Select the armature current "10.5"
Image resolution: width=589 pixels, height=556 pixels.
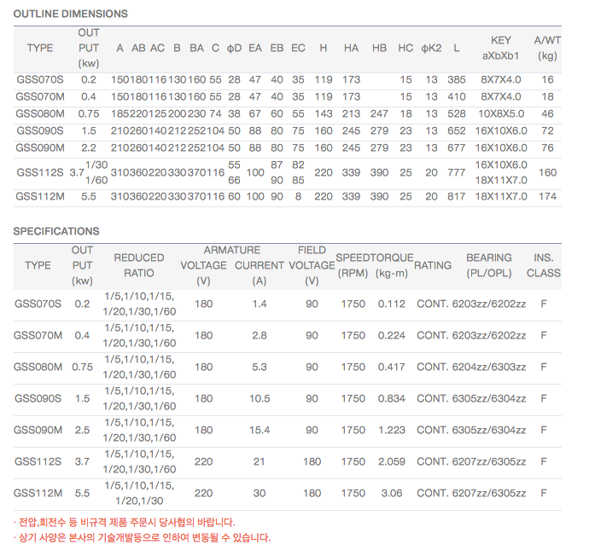pyautogui.click(x=260, y=398)
